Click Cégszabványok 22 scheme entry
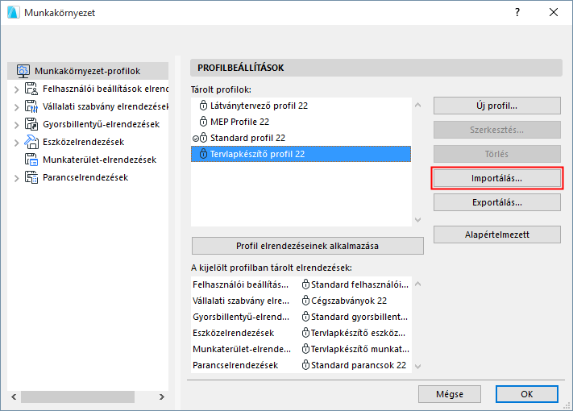This screenshot has height=411, width=573. pyautogui.click(x=349, y=301)
